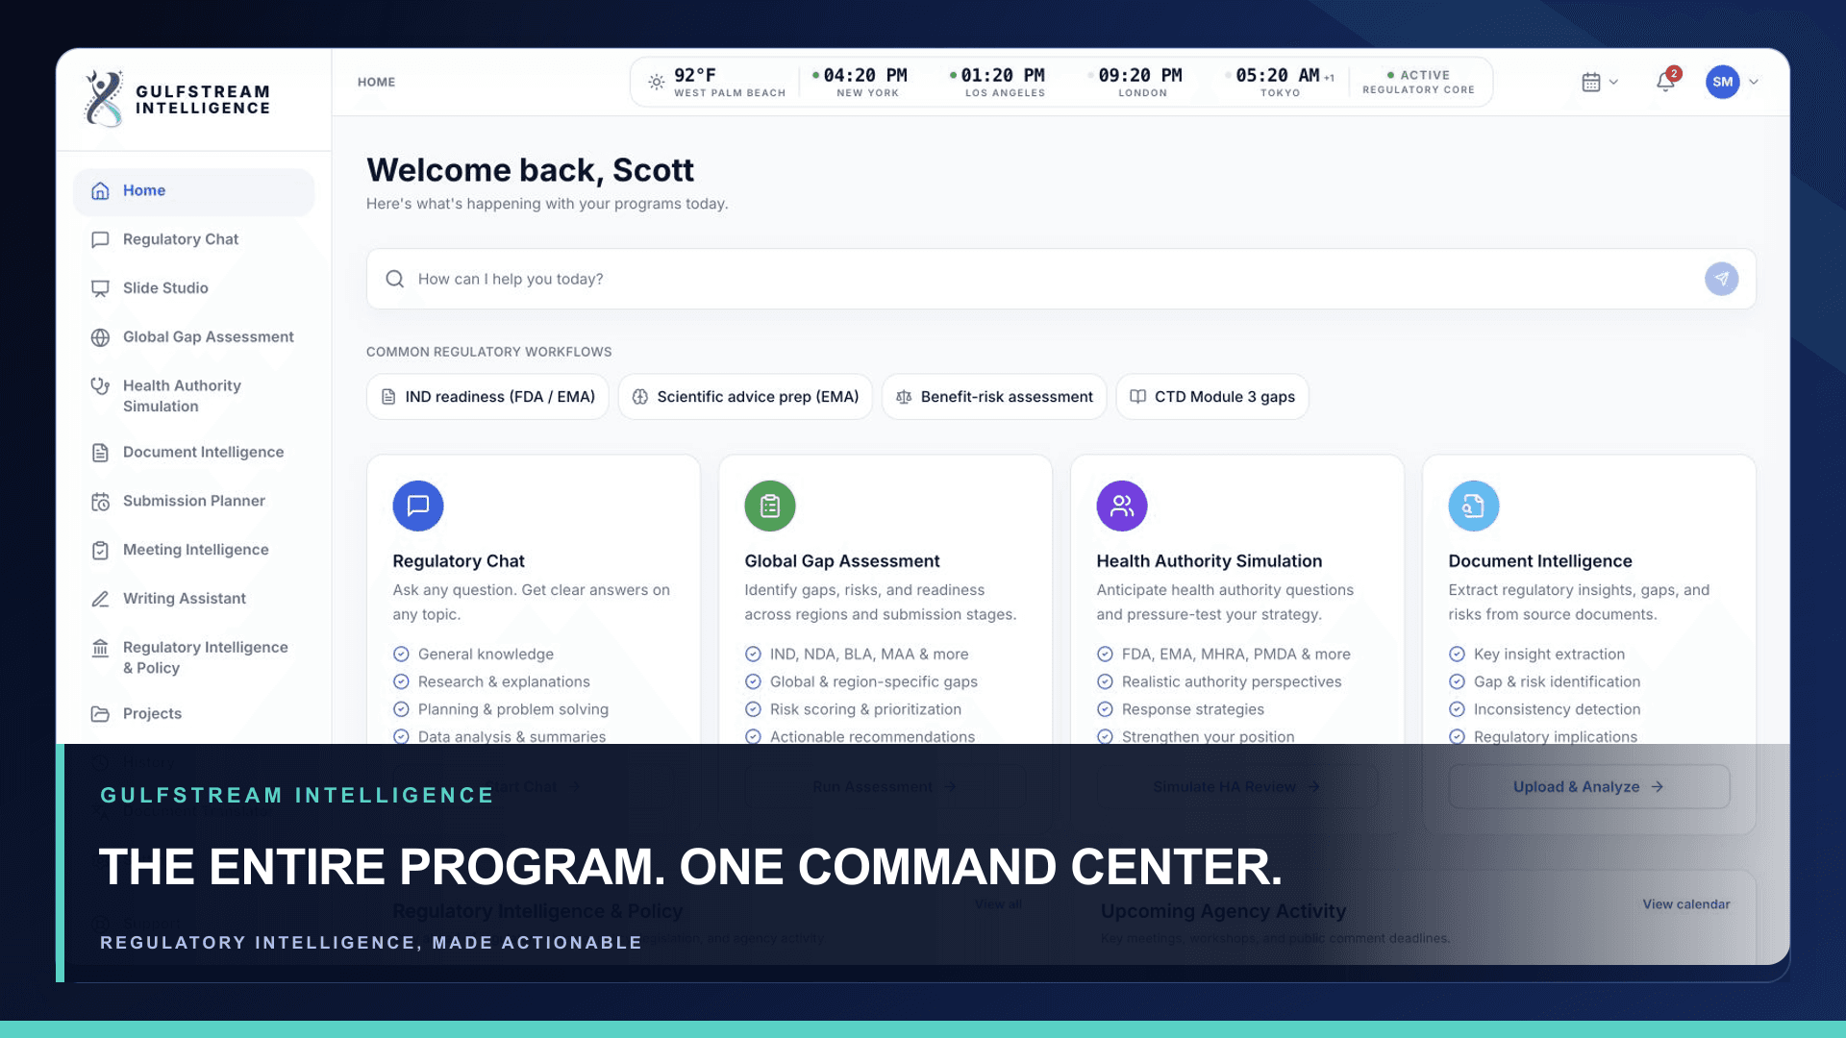Open the calendar icon in header
The image size is (1846, 1038).
pos(1591,83)
